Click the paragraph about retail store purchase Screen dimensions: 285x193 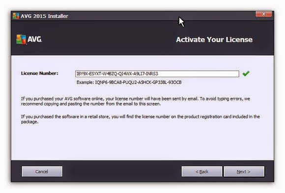[141, 119]
